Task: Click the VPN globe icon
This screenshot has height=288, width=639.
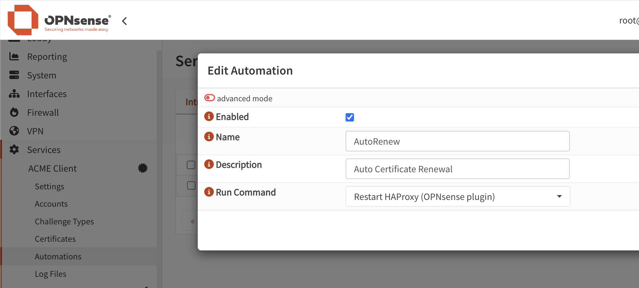Action: 14,131
